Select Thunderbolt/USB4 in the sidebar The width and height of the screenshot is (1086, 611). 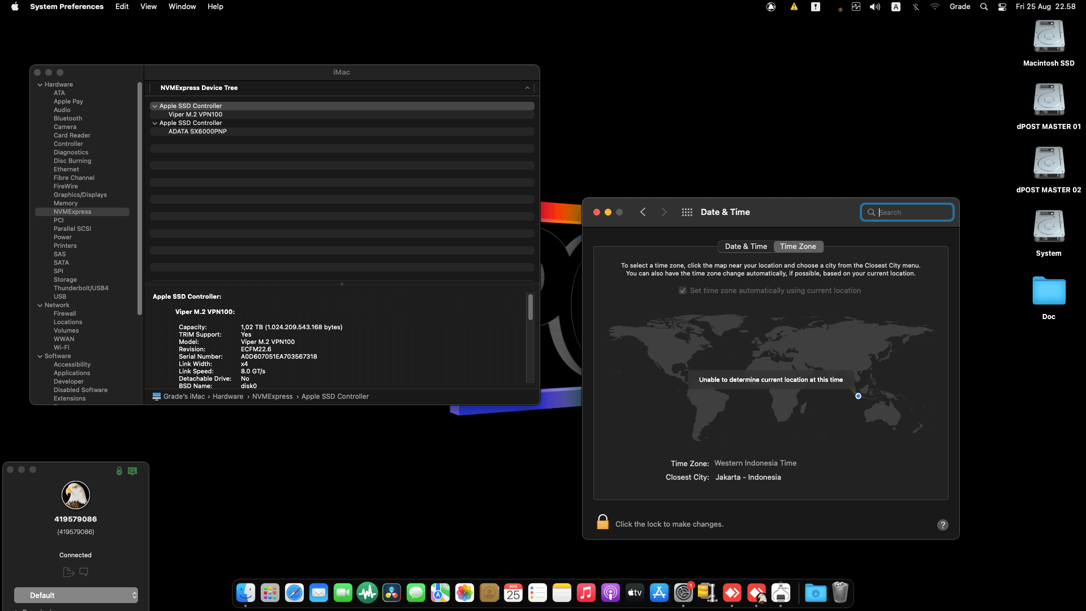point(81,289)
